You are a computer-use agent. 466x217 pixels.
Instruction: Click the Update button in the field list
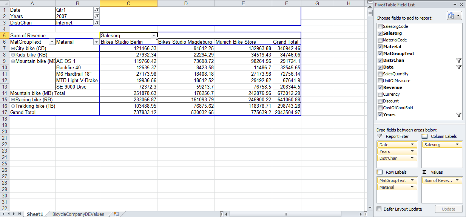[x=449, y=209]
